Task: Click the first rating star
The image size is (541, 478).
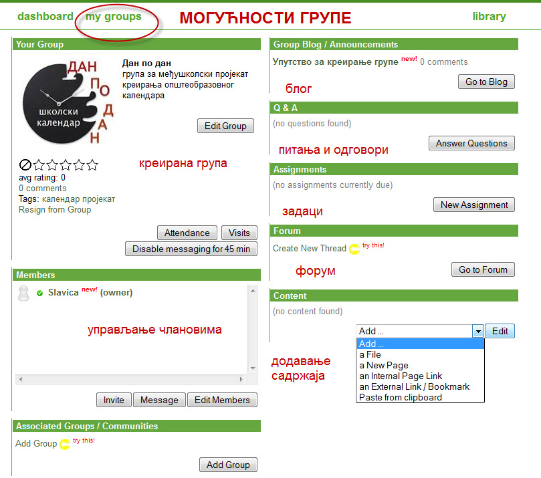Action: 39,164
